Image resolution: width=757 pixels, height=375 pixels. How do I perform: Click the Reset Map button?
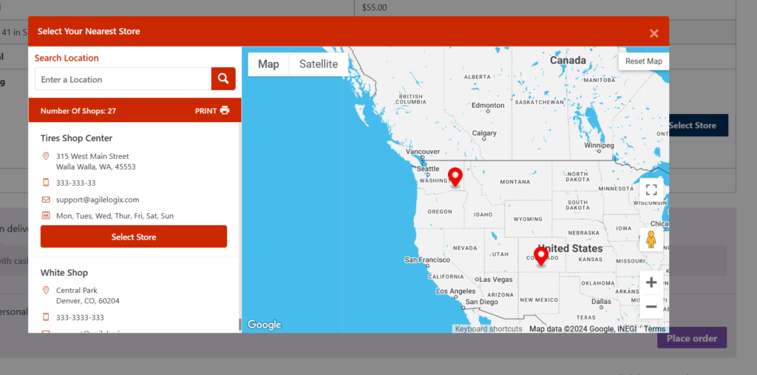tap(644, 61)
